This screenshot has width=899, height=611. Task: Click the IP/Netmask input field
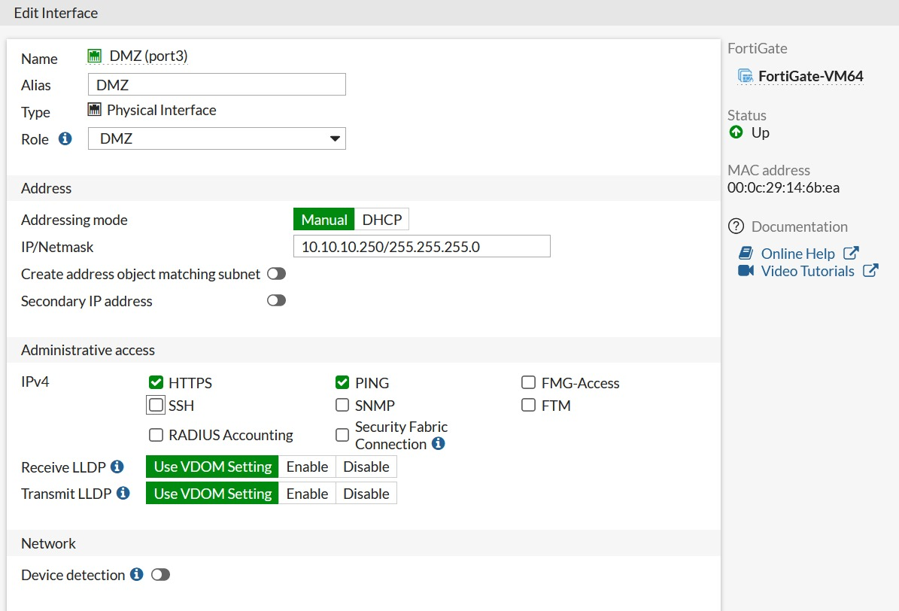click(421, 246)
